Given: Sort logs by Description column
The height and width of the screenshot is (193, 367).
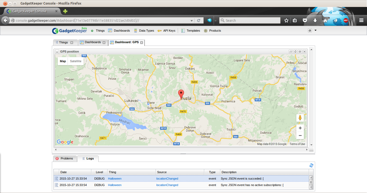Looking at the screenshot, I should [265, 172].
